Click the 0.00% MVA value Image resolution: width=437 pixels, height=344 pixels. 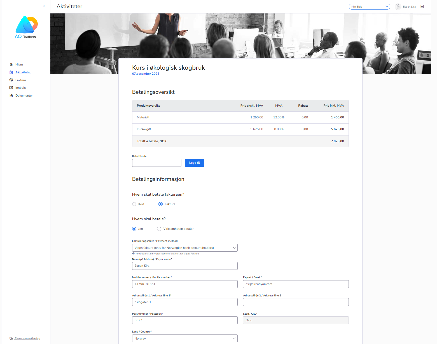point(279,129)
